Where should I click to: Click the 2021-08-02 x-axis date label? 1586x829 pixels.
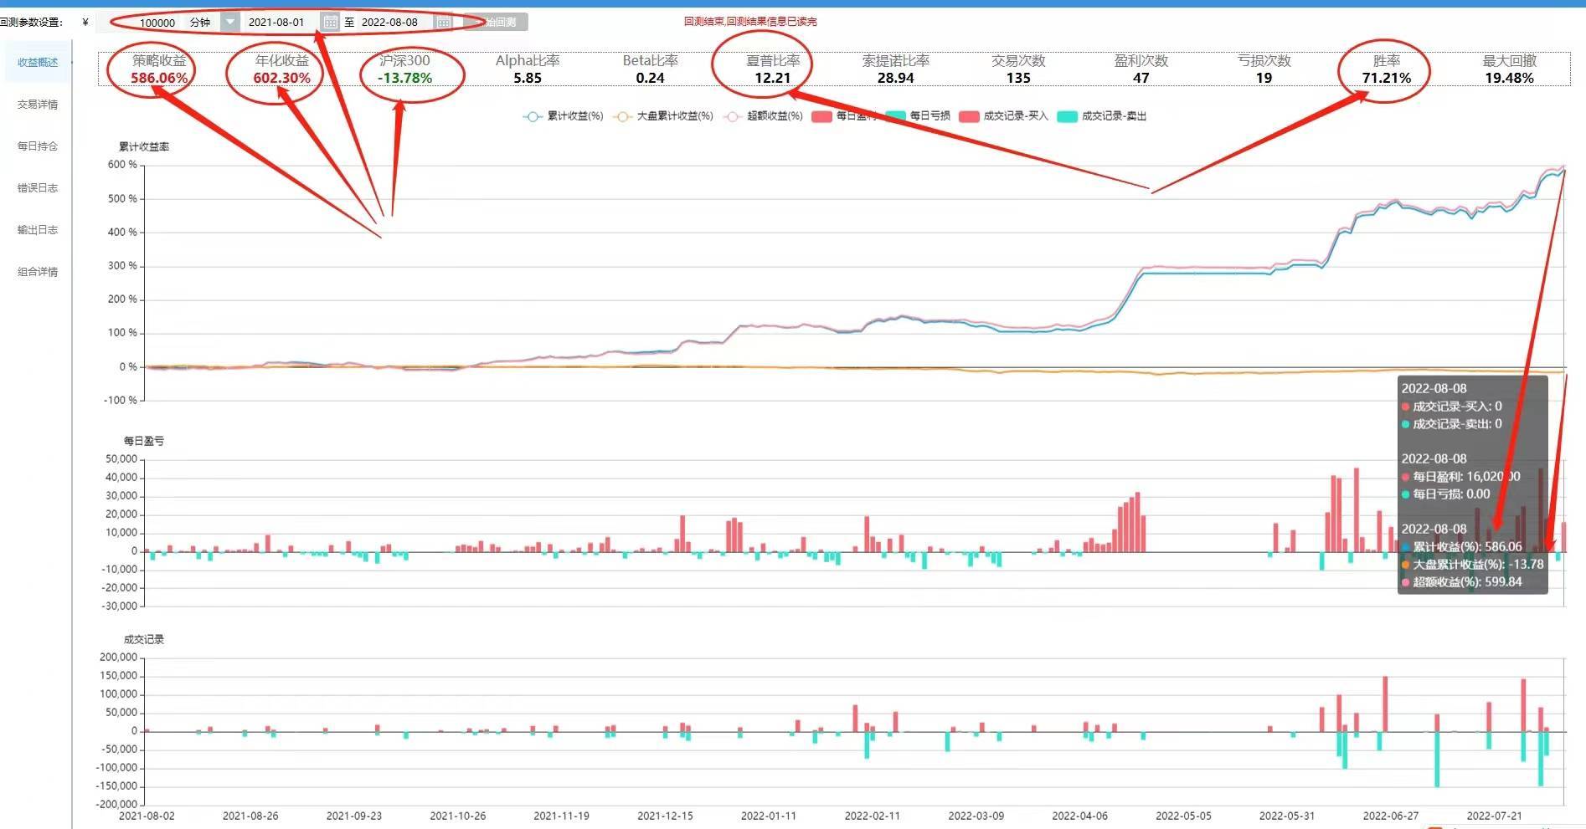(x=147, y=816)
